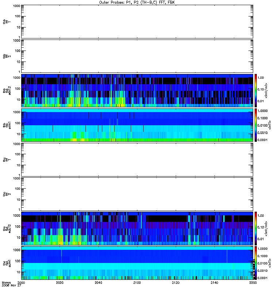Click the 'thc fff 2' y-axis title
This screenshot has width=274, height=293.
point(7,194)
